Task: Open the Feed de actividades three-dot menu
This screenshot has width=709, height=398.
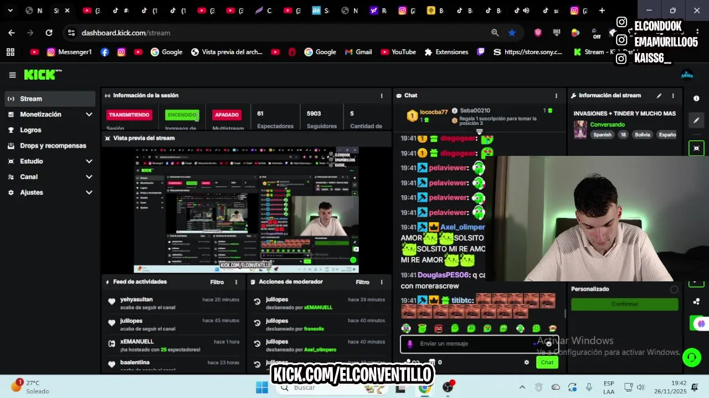Action: (x=236, y=282)
